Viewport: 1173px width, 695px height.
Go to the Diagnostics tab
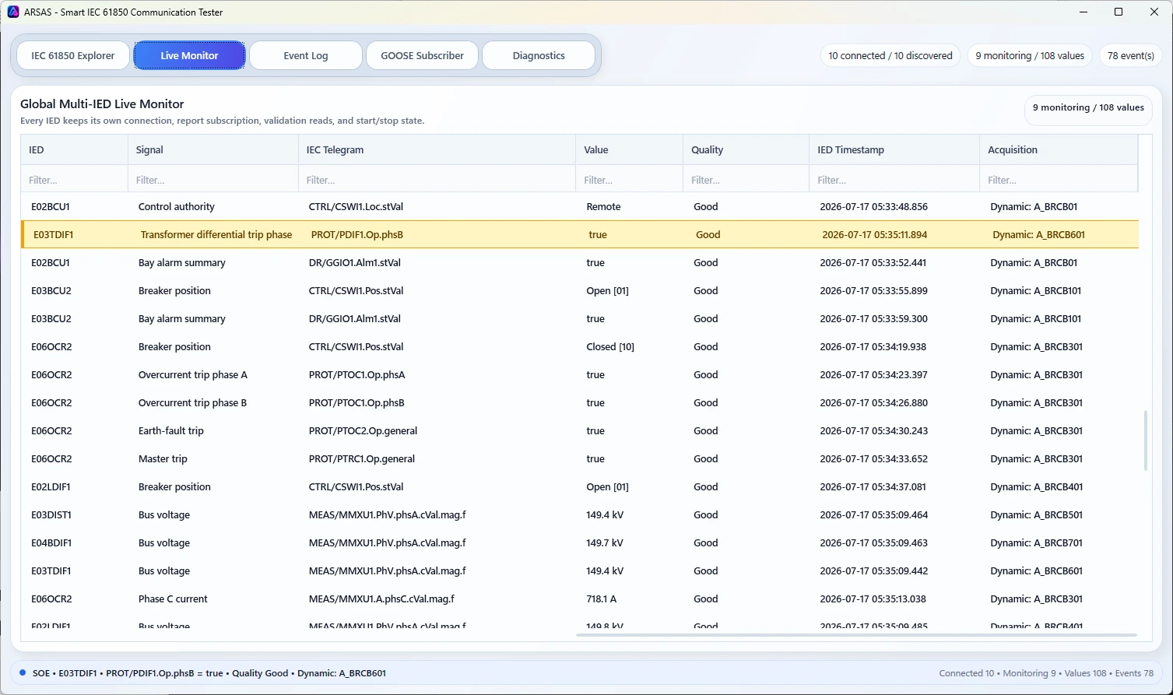point(539,55)
